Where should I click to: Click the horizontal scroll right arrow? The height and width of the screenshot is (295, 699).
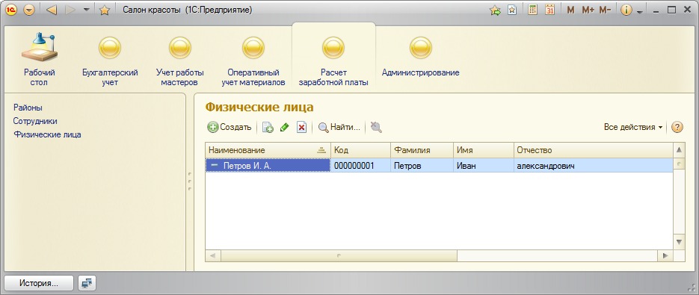pyautogui.click(x=665, y=255)
